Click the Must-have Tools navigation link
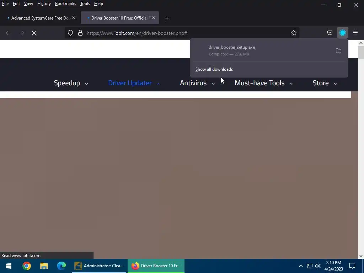 (x=259, y=83)
